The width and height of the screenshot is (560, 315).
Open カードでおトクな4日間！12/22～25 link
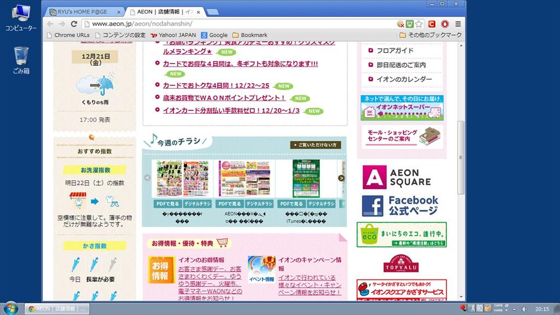pos(216,86)
